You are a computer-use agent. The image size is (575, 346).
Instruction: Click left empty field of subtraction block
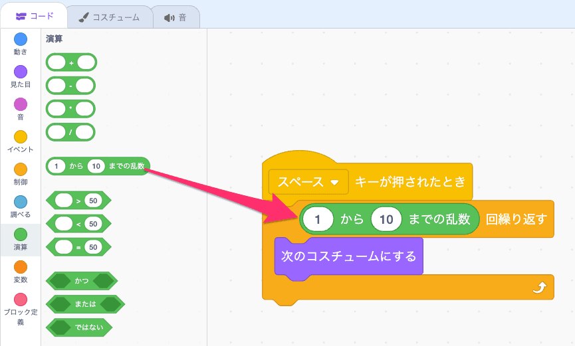57,86
